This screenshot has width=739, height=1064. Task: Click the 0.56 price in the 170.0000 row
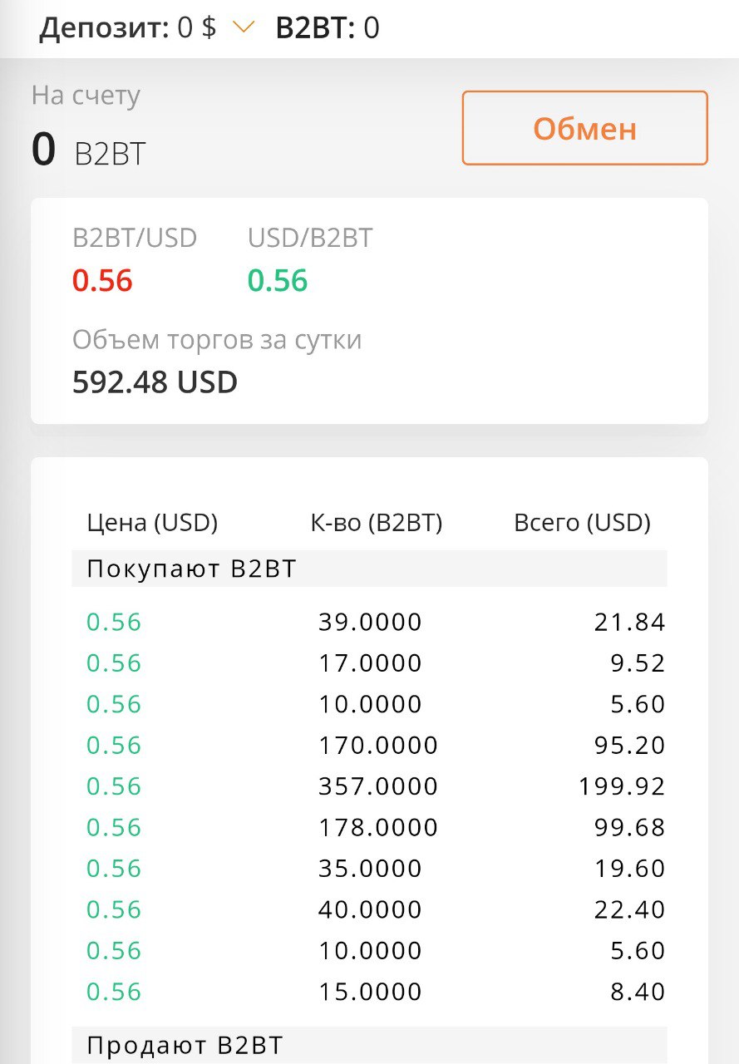coord(114,745)
